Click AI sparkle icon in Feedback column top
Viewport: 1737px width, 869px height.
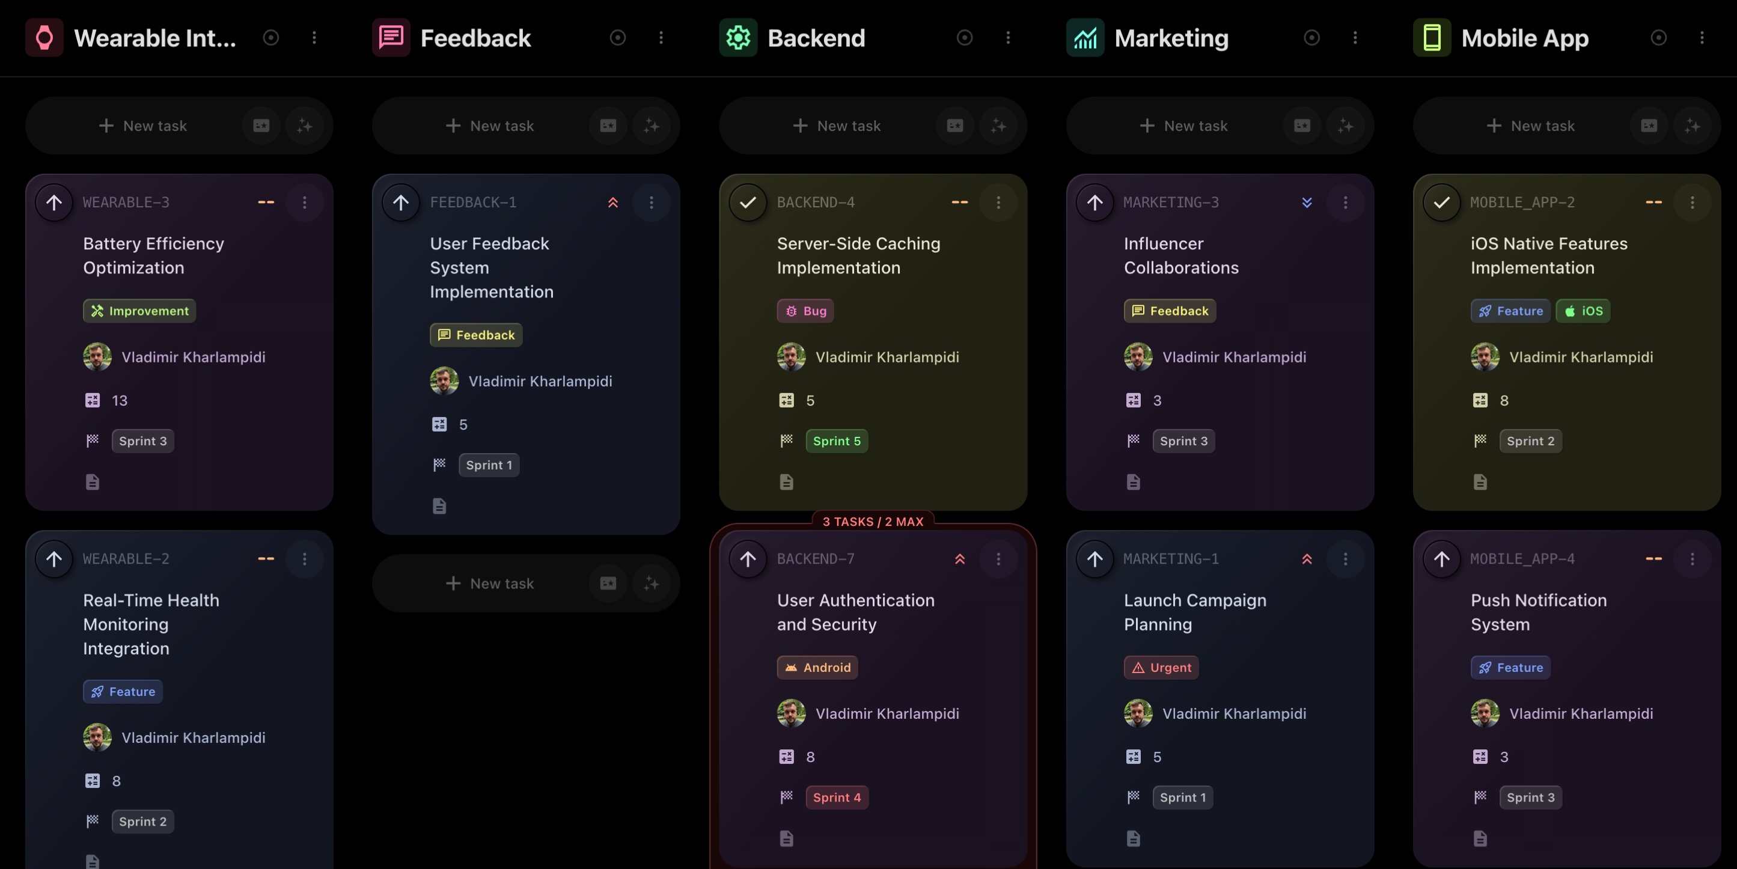pos(652,126)
